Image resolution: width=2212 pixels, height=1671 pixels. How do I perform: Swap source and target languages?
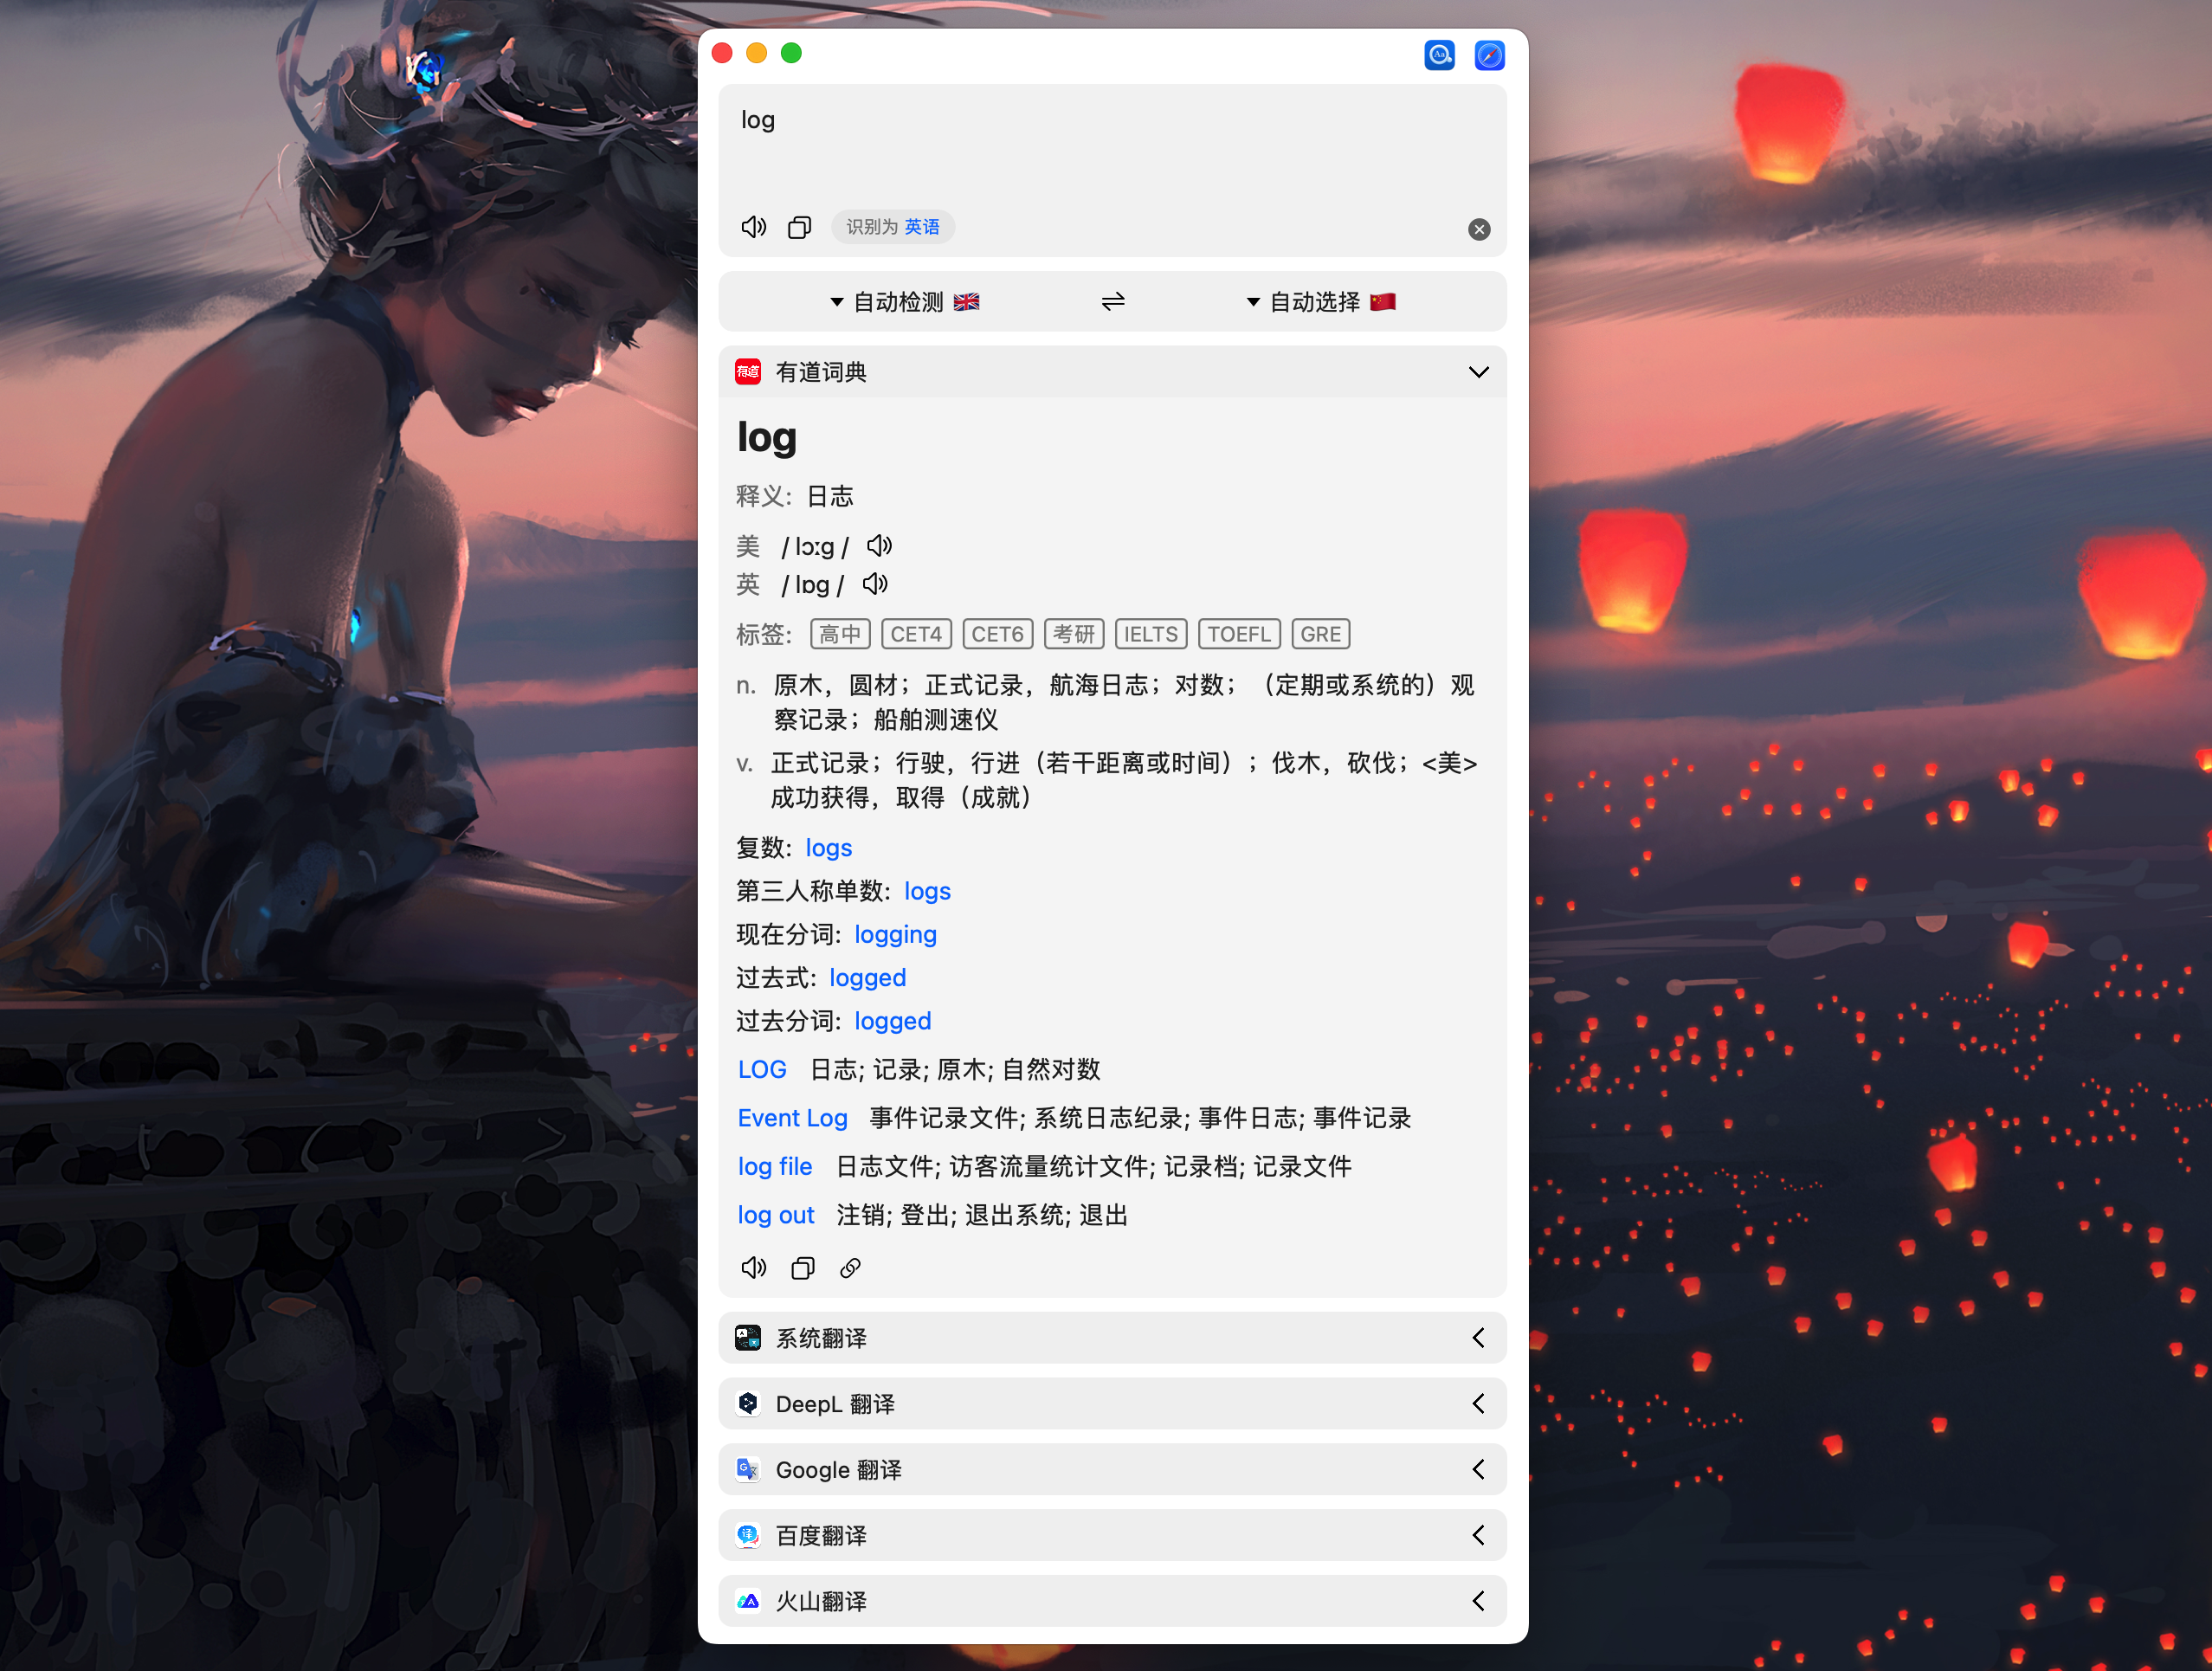pos(1112,301)
